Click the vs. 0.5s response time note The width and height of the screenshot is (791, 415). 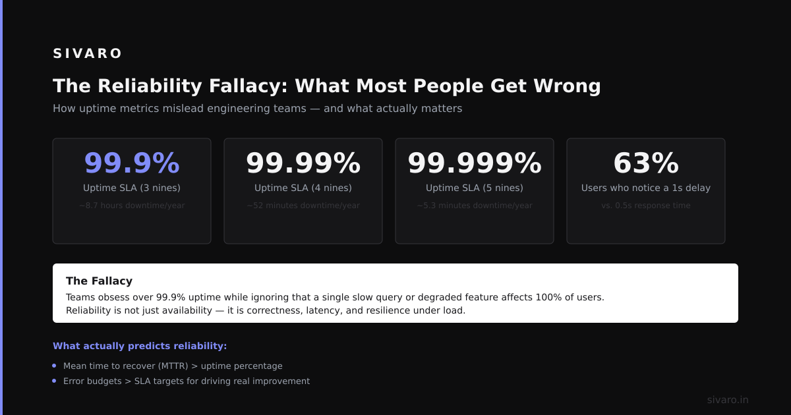tap(646, 206)
